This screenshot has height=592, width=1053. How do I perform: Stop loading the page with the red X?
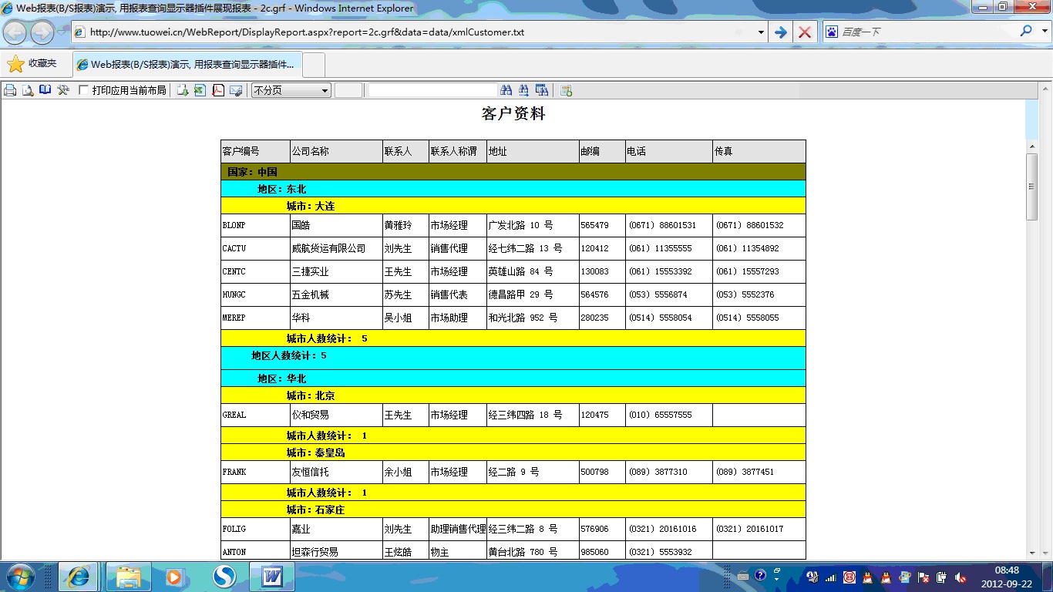[x=804, y=32]
